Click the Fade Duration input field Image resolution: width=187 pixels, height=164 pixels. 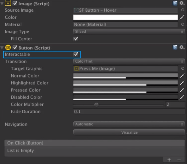coord(129,112)
